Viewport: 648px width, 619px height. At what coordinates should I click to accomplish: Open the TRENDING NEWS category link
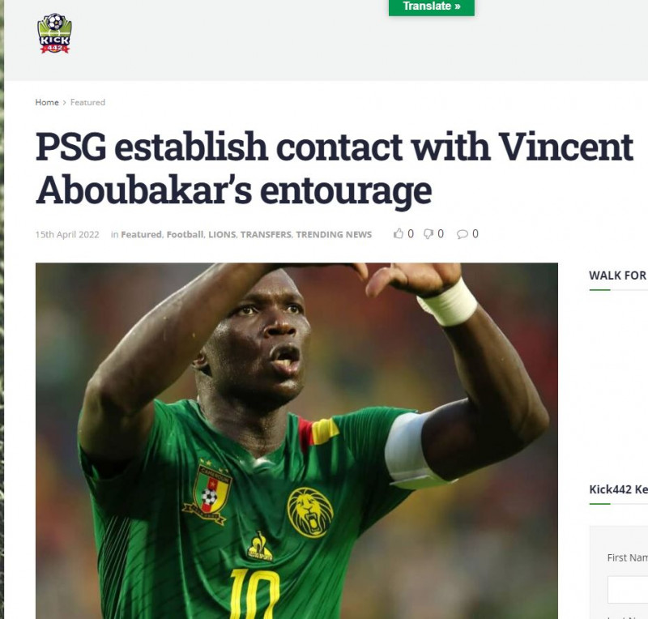(x=334, y=234)
